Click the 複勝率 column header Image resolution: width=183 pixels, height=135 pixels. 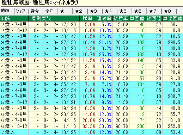(121, 18)
